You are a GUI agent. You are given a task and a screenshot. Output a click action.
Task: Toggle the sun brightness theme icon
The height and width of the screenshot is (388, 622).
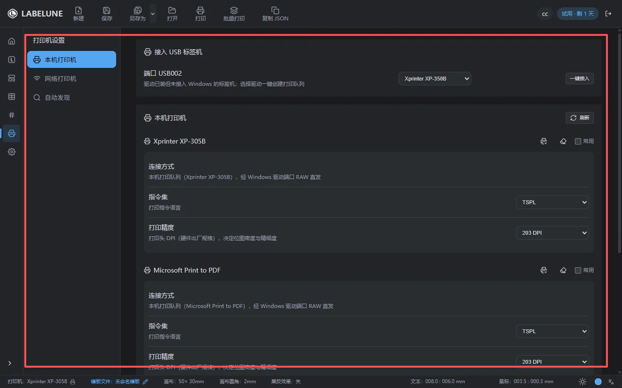583,382
